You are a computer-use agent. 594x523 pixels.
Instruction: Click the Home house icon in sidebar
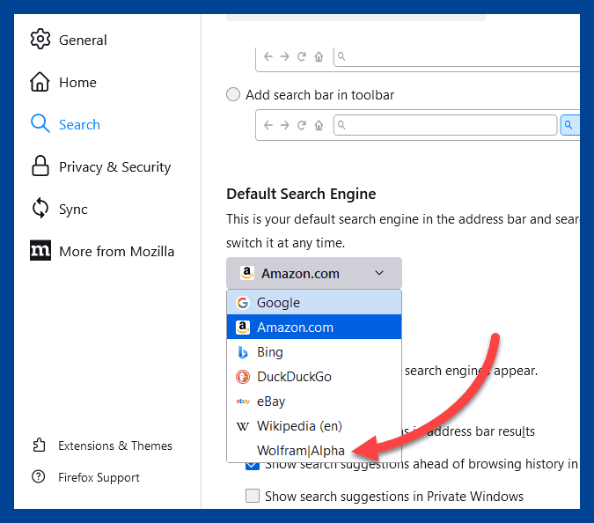click(40, 82)
